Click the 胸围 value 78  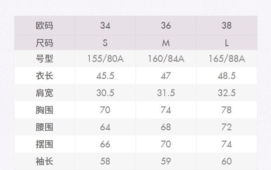(x=227, y=110)
